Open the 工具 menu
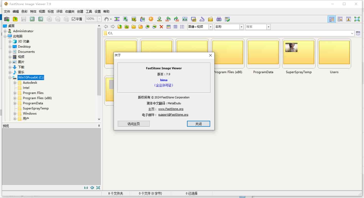This screenshot has height=198, width=364. point(89,12)
